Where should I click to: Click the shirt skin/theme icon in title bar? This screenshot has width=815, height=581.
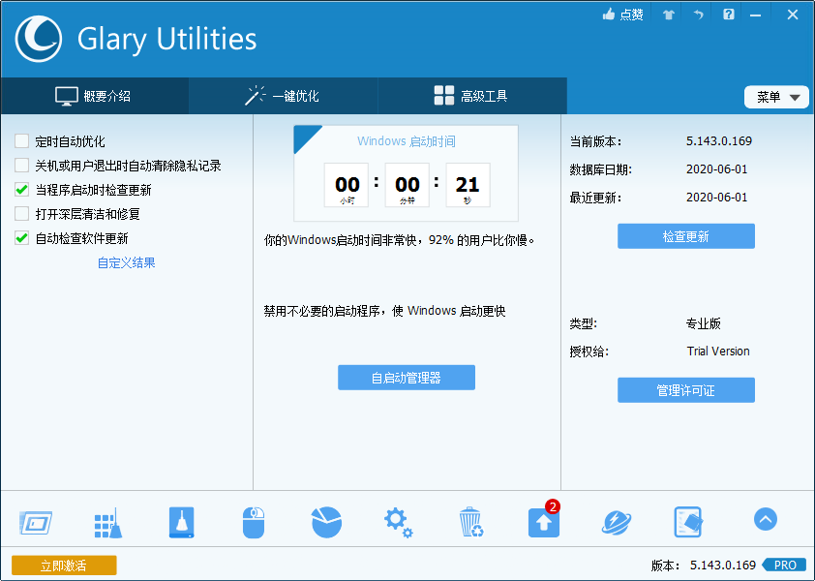667,15
